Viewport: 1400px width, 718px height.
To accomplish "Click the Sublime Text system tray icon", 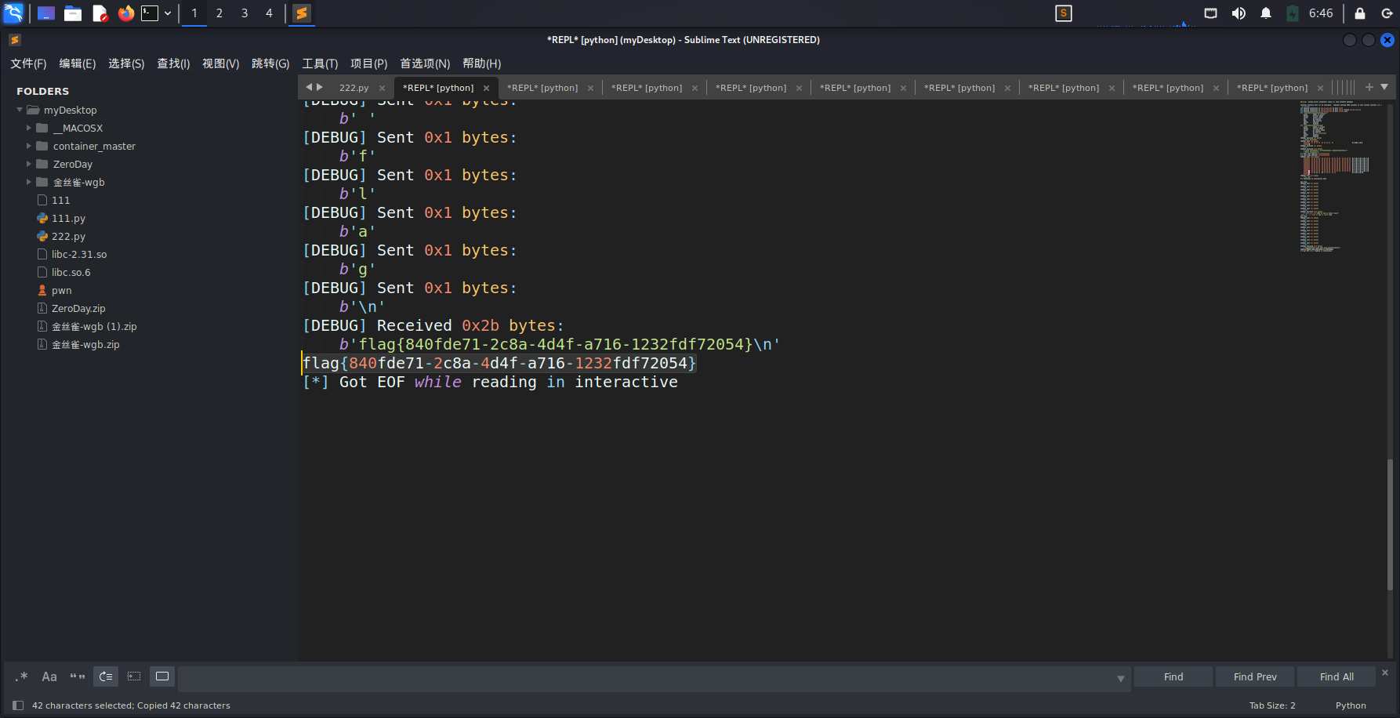I will [x=1064, y=13].
